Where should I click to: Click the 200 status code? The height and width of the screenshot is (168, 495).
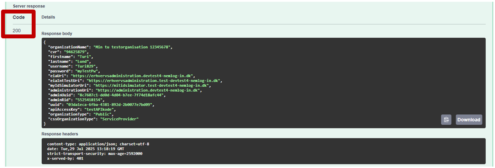[x=17, y=31]
